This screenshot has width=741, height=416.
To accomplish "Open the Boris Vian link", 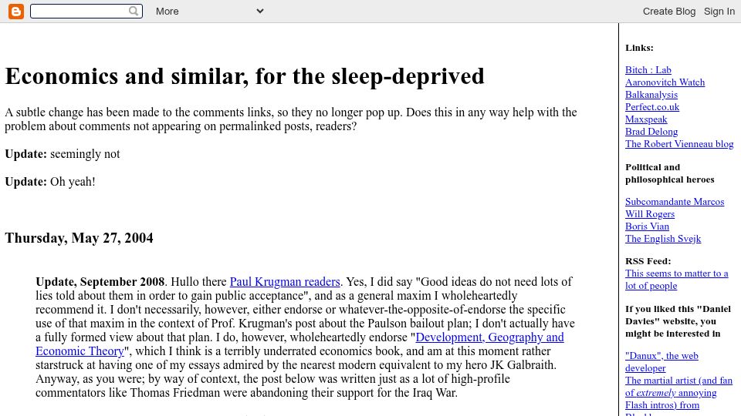I will 647,226.
